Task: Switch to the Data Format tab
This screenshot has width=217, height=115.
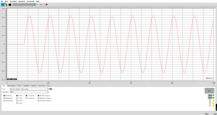Action: pos(12,86)
